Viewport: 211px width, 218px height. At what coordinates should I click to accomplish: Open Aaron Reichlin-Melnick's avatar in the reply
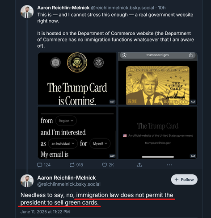click(x=27, y=181)
